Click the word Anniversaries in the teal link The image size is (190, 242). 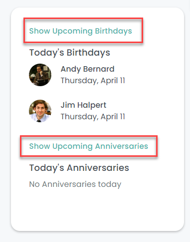122,146
